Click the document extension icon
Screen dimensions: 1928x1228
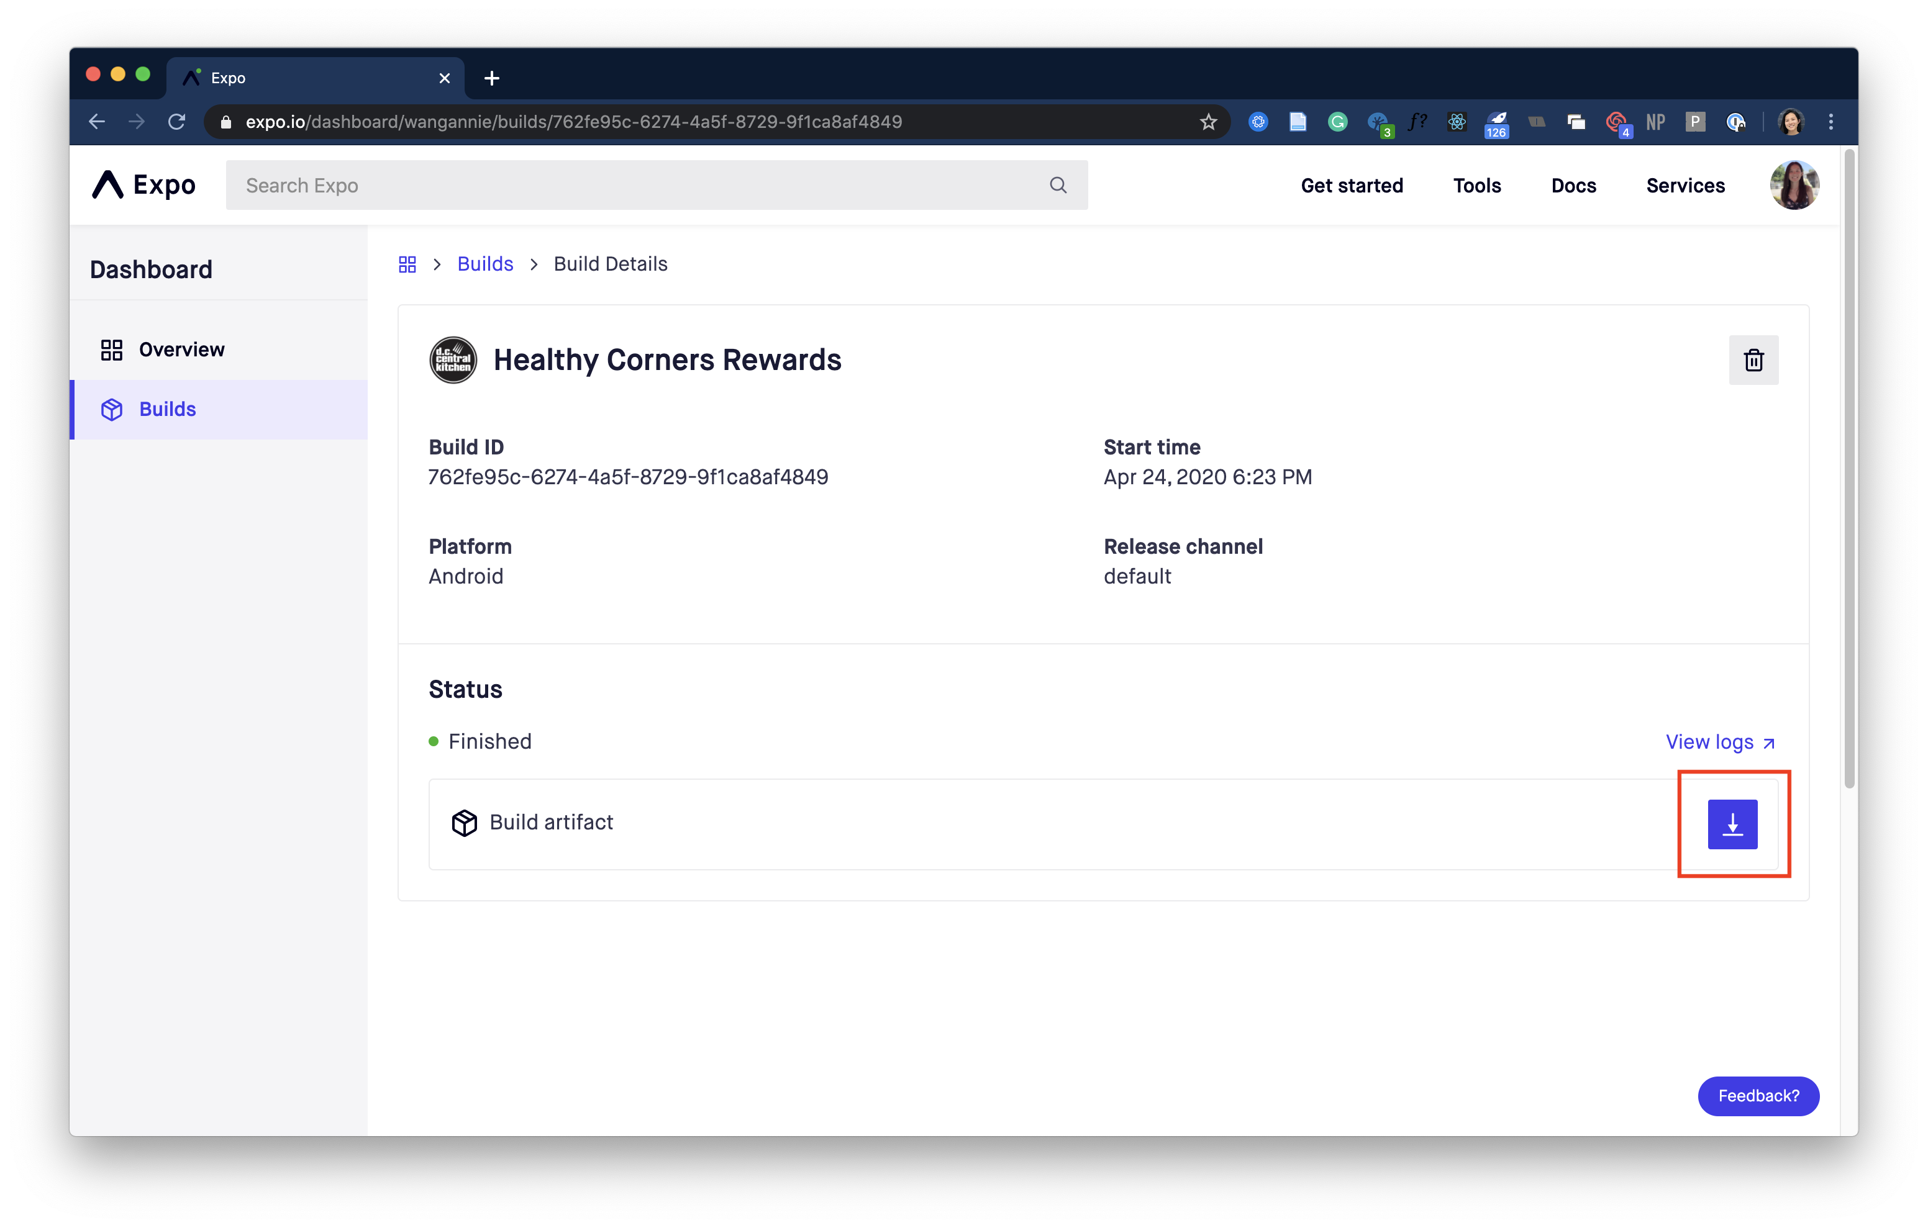pos(1297,122)
